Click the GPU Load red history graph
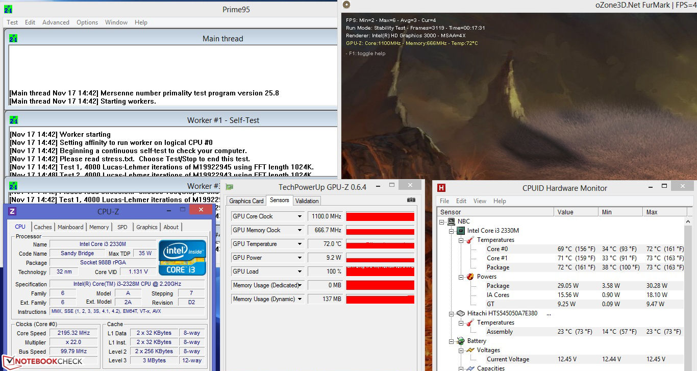 click(x=380, y=271)
